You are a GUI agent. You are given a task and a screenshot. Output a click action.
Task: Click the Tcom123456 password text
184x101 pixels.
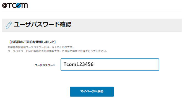[79, 64]
